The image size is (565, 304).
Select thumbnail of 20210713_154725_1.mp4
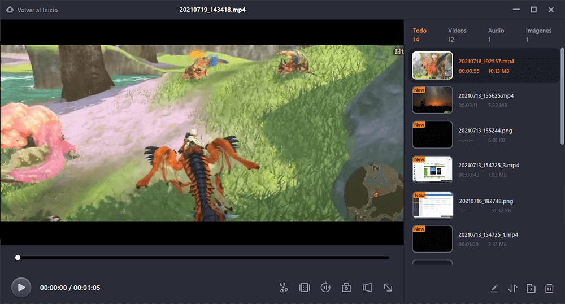[432, 239]
